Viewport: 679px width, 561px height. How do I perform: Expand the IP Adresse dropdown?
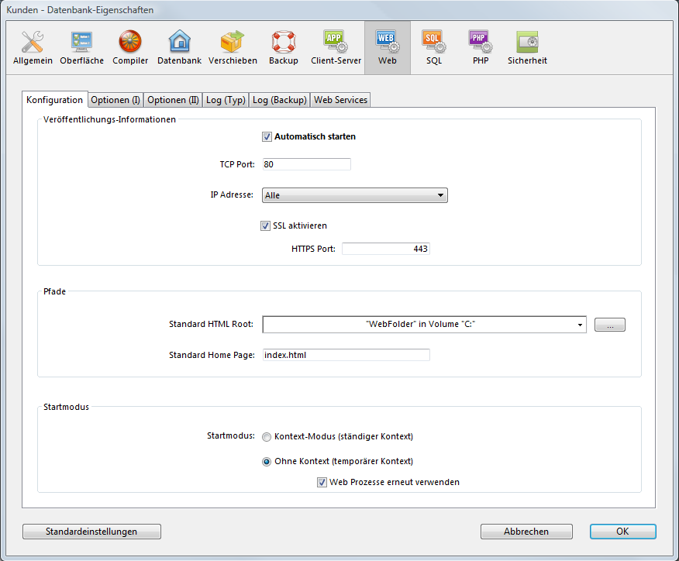tap(355, 195)
